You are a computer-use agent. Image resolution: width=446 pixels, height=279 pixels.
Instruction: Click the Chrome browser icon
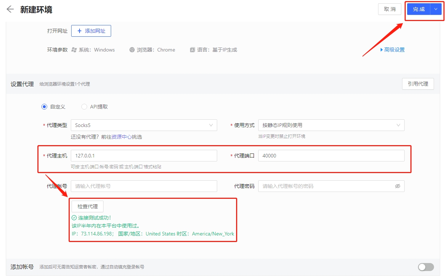point(132,50)
